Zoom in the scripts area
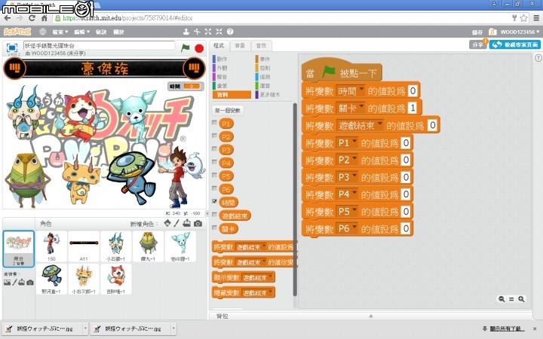This screenshot has width=543, height=339. pos(521,299)
